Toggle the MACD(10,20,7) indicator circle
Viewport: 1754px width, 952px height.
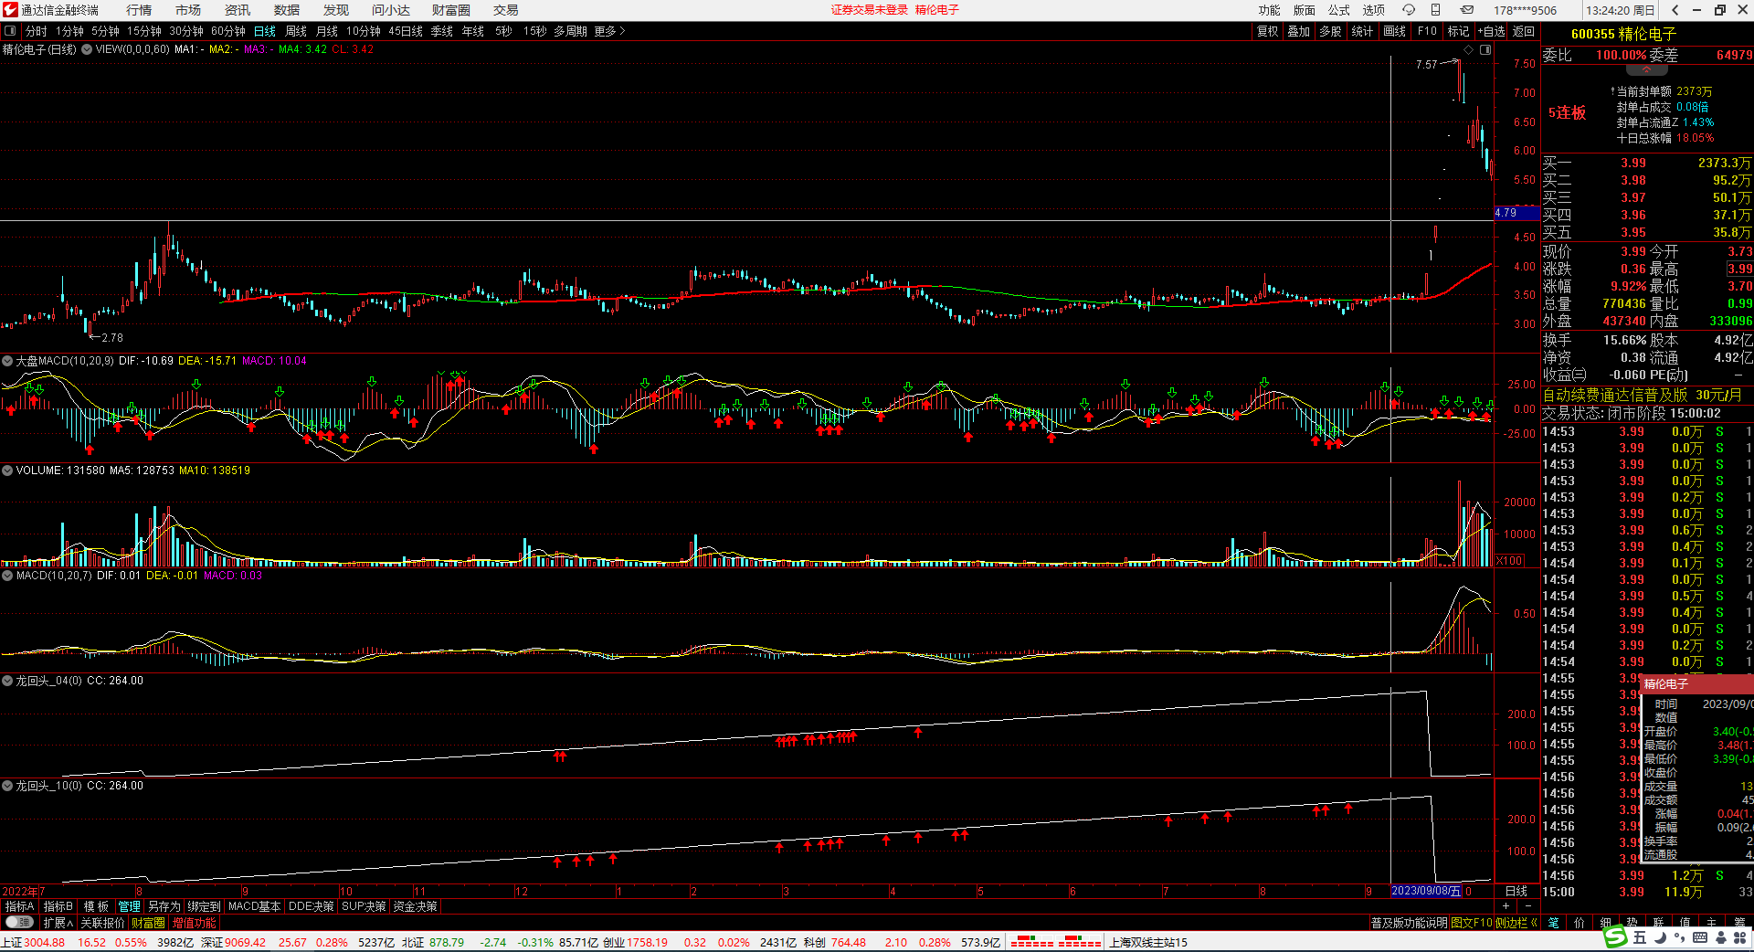click(7, 576)
